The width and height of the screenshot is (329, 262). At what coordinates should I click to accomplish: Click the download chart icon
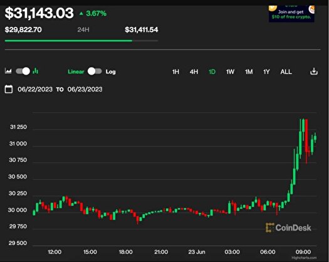click(x=314, y=71)
